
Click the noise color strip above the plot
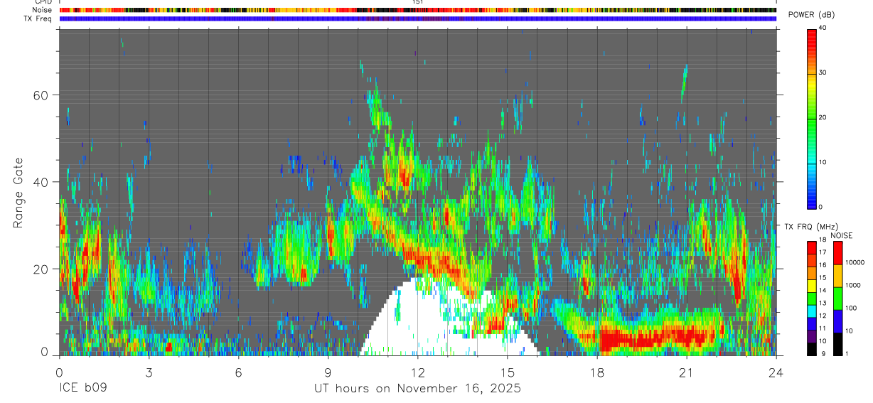[x=417, y=10]
